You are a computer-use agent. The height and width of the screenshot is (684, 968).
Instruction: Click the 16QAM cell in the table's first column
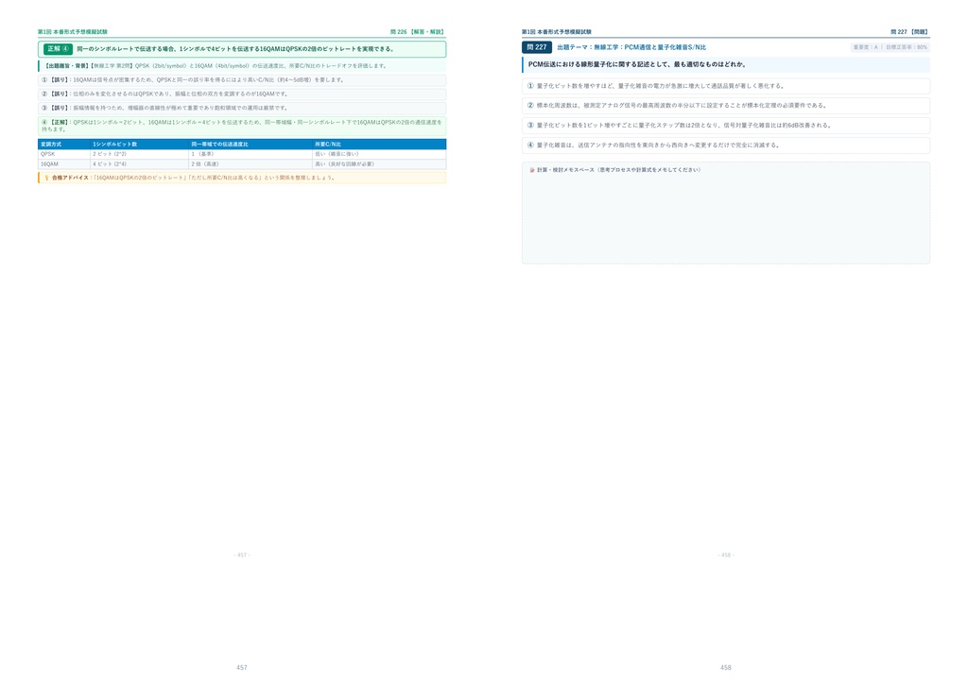[x=64, y=164]
